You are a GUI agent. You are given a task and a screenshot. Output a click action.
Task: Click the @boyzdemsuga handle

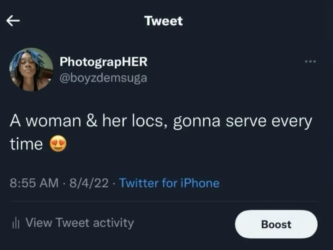click(x=103, y=78)
